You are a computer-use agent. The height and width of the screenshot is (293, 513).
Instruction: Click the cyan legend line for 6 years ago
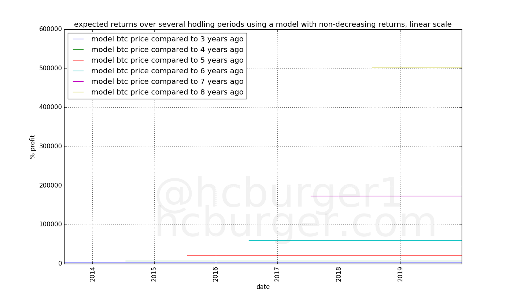coord(78,71)
